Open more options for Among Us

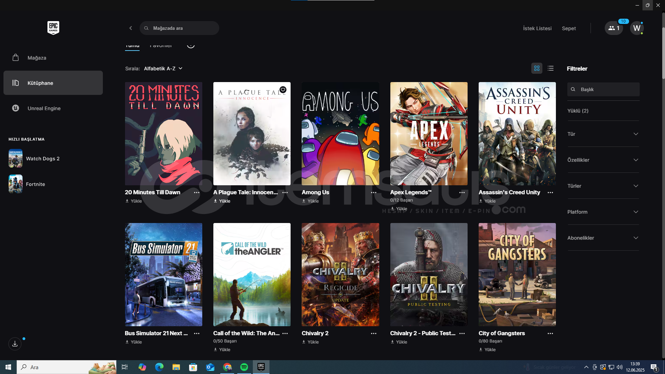tap(374, 193)
